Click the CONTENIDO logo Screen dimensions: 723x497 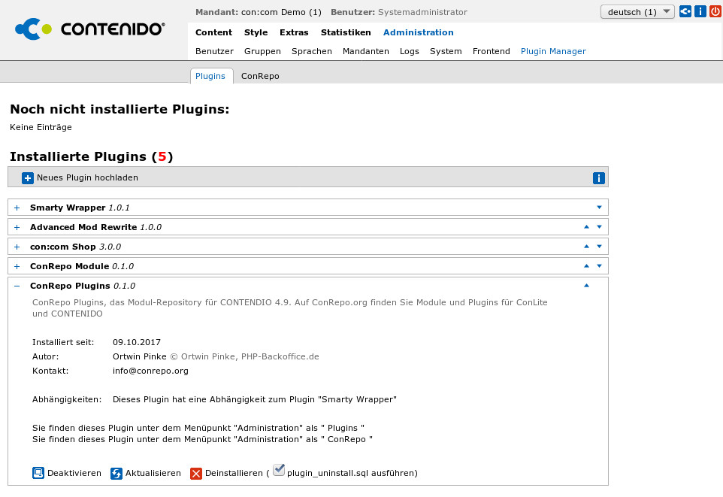pos(90,29)
